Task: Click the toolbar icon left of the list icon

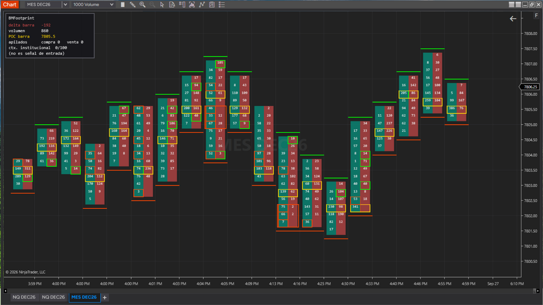Action: point(212,5)
